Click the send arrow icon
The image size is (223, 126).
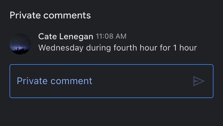pos(199,81)
